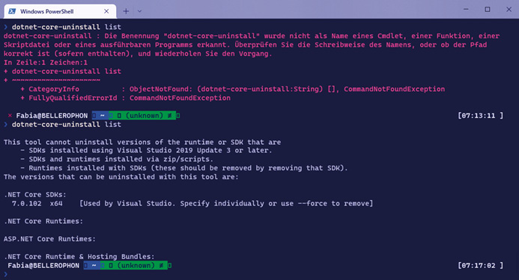Viewport: 519px width, 280px height.
Task: Click the CommandNotFoundException FullyQualifiedErrorId line
Action: (125, 98)
